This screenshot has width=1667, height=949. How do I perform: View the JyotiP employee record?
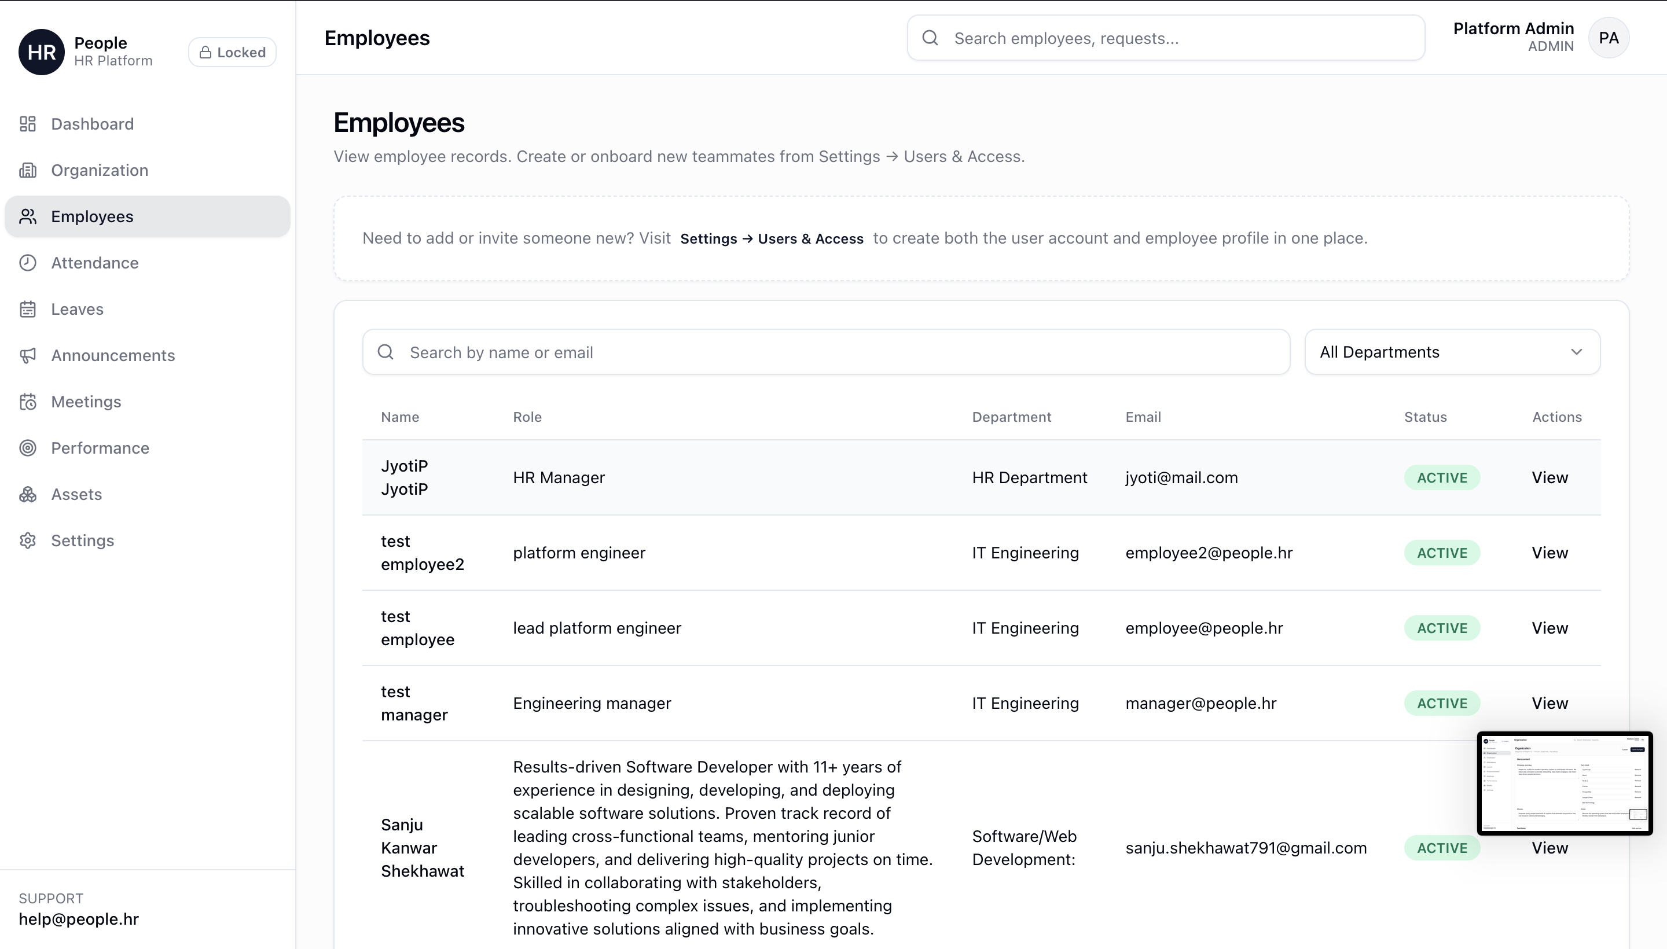[1549, 478]
